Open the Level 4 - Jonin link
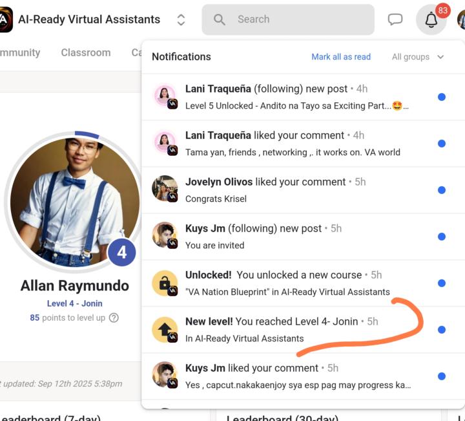This screenshot has height=421, width=465. coord(74,303)
